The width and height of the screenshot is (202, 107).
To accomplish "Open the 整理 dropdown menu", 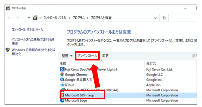I will (67, 56).
